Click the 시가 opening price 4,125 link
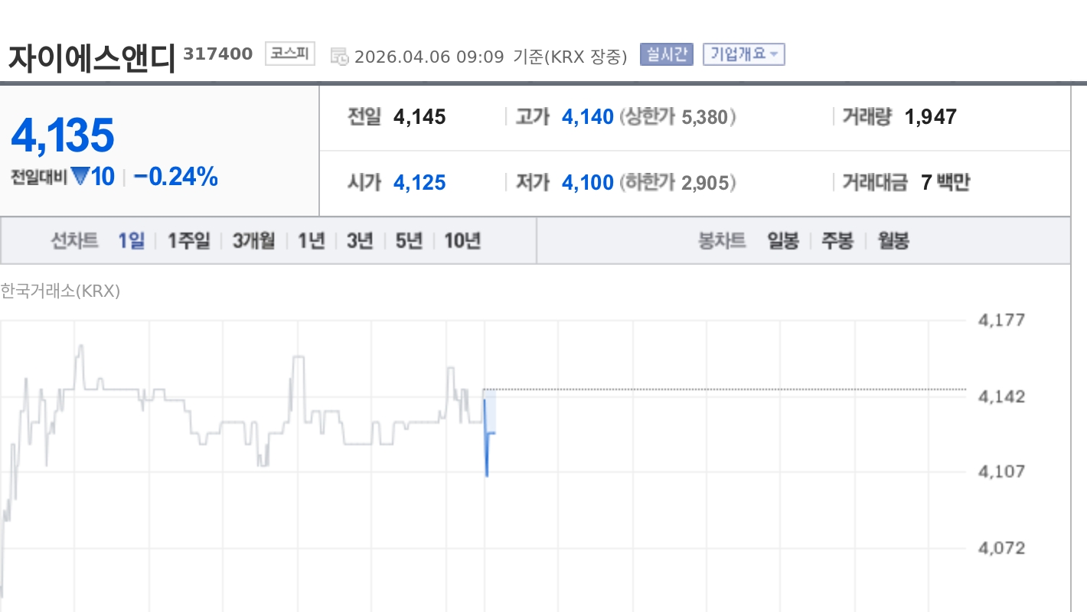The image size is (1087, 612). click(x=419, y=182)
